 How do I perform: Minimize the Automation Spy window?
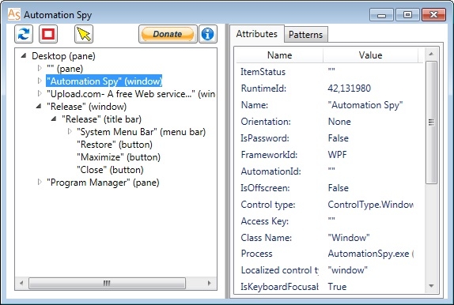pyautogui.click(x=381, y=15)
